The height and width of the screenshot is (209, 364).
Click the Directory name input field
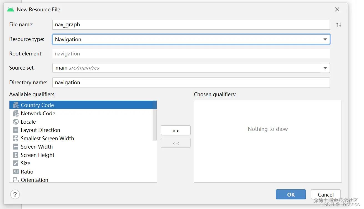(191, 82)
